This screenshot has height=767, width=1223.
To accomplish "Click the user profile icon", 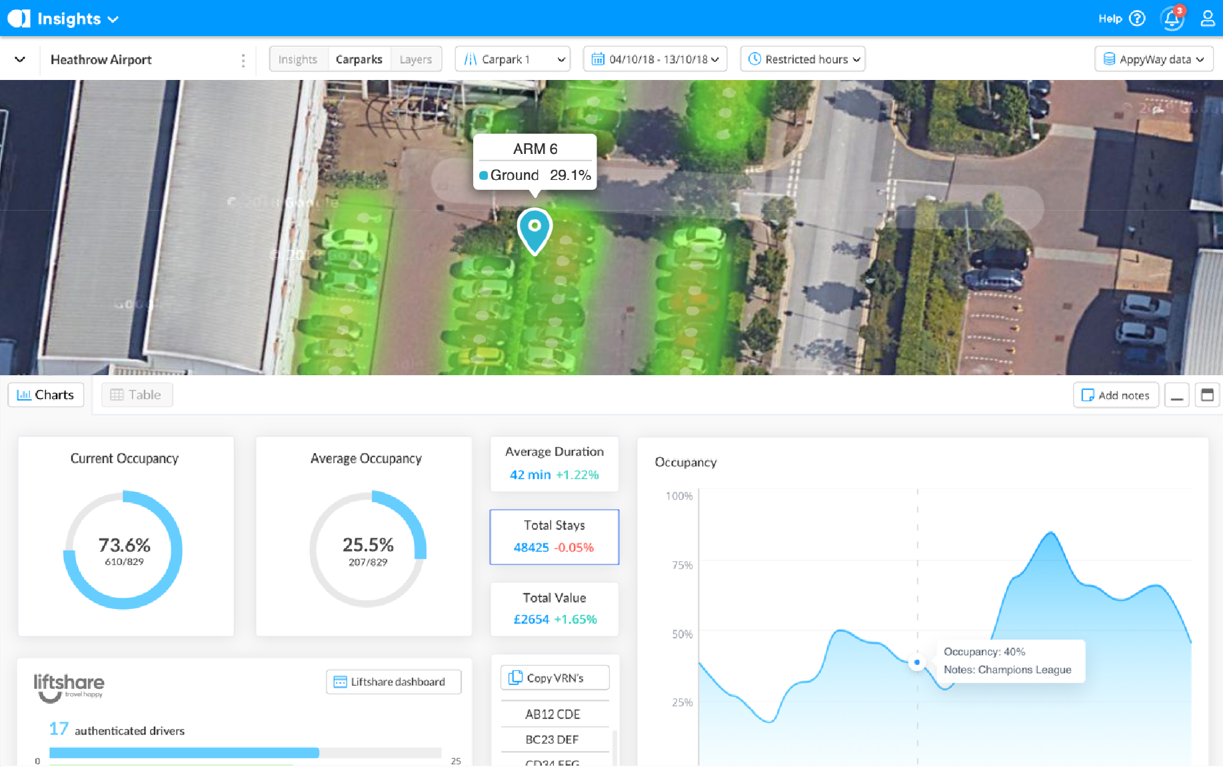I will coord(1207,19).
